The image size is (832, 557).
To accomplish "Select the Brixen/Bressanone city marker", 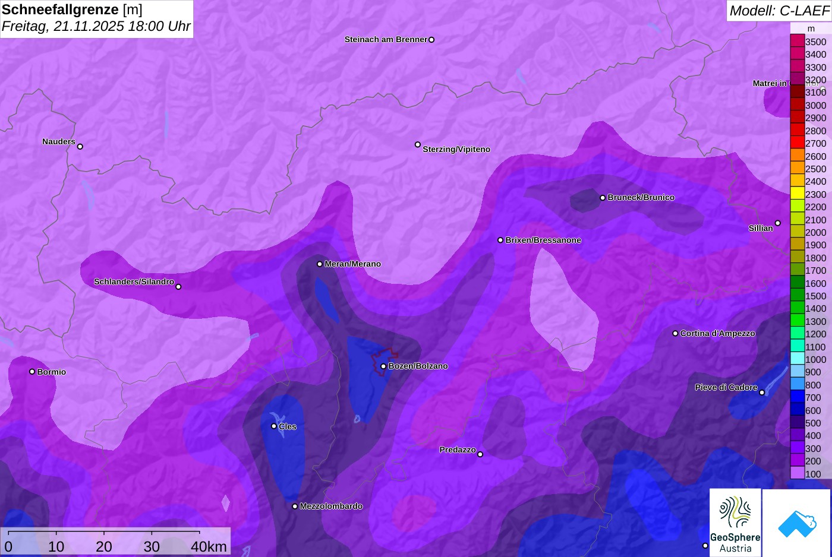I will (x=500, y=240).
